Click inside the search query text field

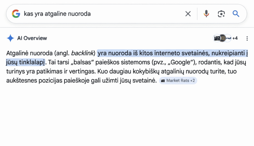[x=99, y=14]
